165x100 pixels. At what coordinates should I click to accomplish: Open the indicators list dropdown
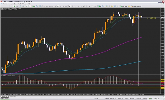[33, 6]
